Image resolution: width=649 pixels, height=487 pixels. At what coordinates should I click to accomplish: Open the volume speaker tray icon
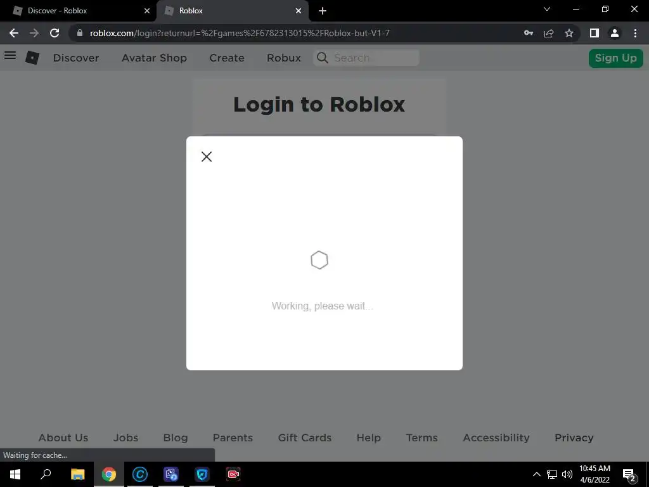tap(567, 474)
